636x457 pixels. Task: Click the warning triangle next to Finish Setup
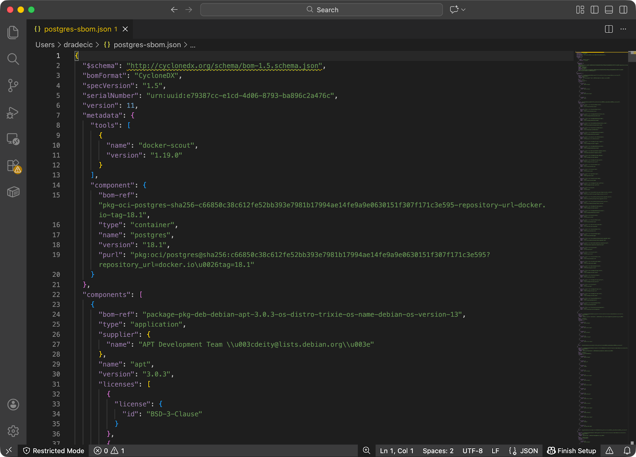pos(609,451)
